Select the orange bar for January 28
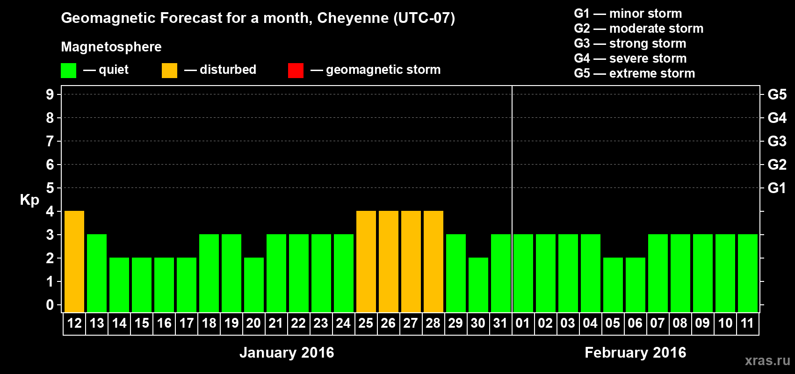The image size is (795, 374). point(434,261)
